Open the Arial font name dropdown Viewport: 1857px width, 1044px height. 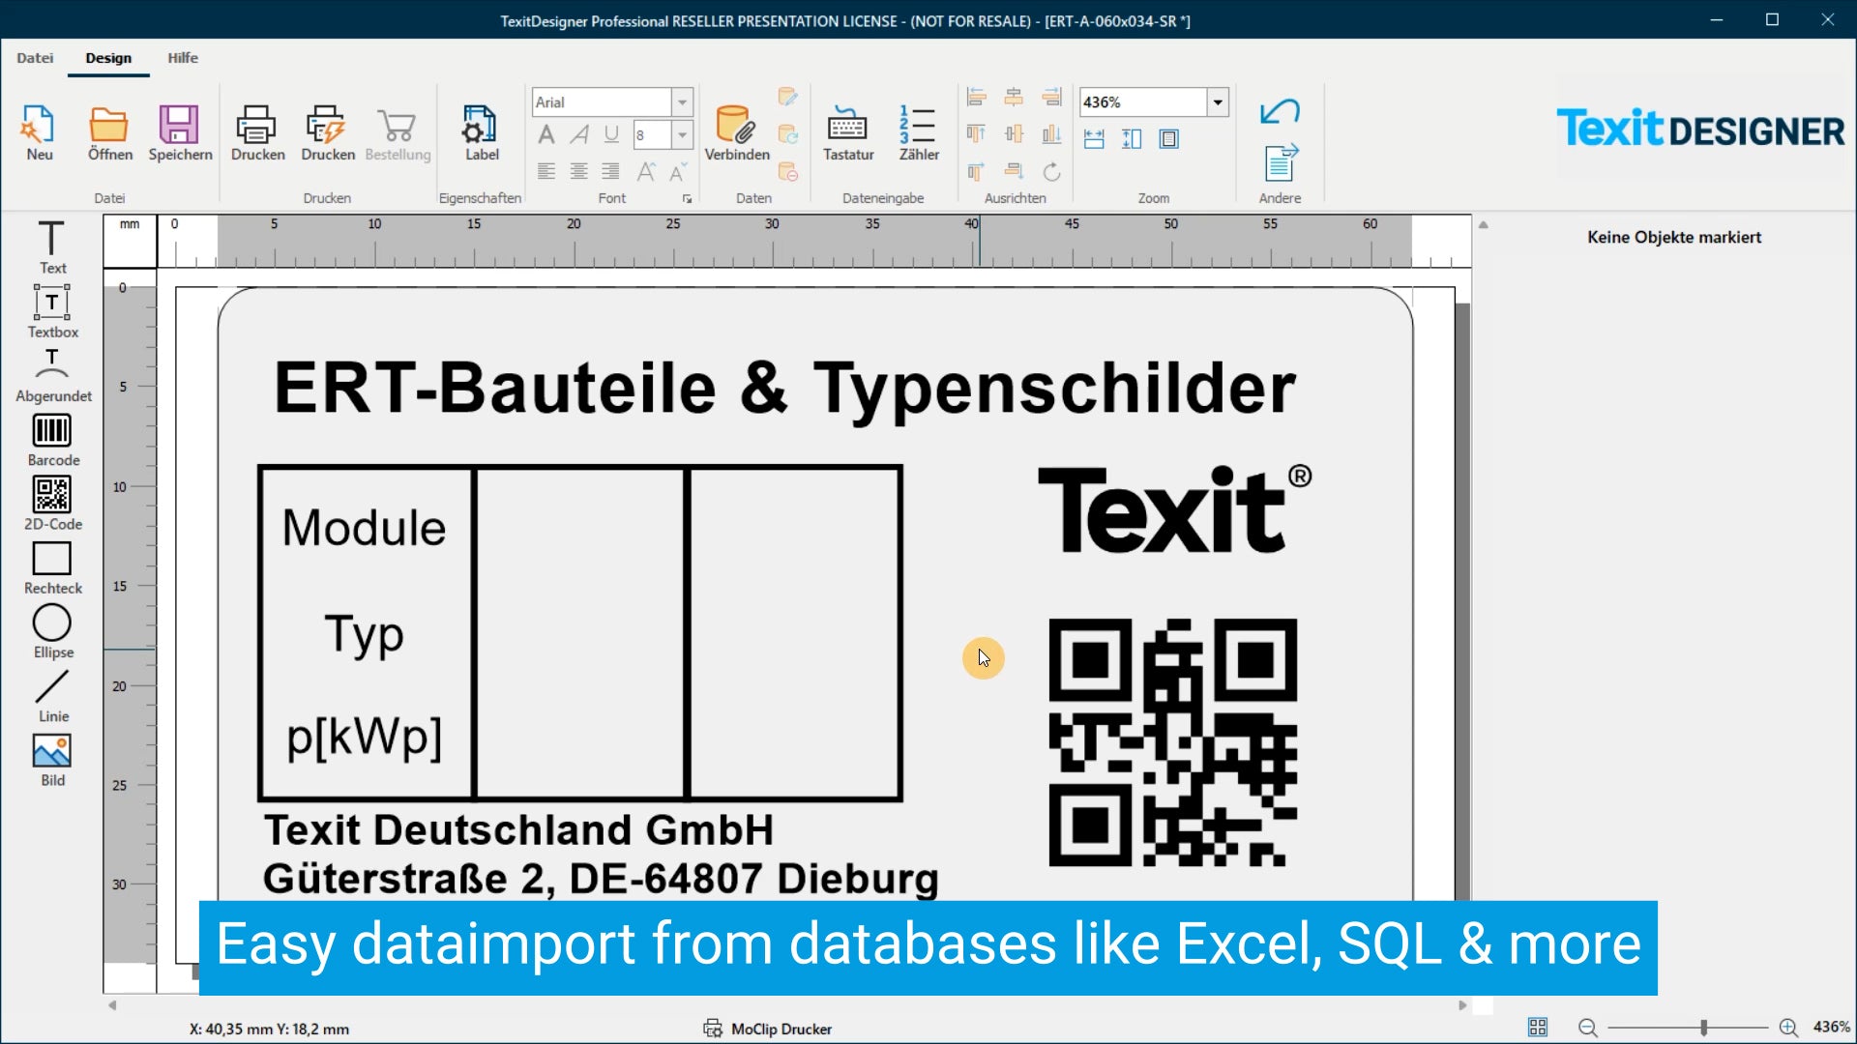683,101
